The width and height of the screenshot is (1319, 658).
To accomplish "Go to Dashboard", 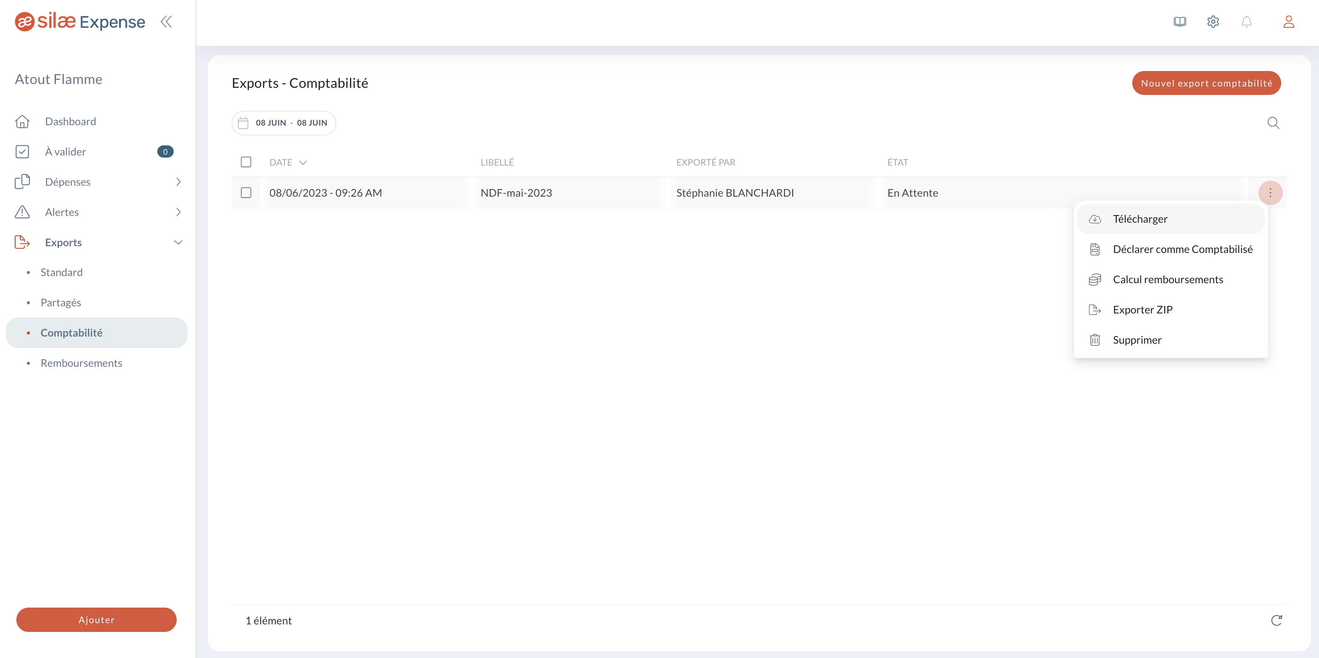I will point(71,121).
